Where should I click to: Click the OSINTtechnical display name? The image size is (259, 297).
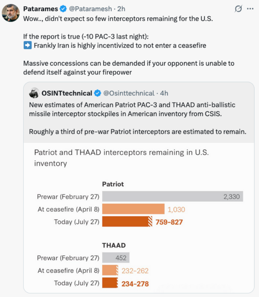click(x=67, y=93)
